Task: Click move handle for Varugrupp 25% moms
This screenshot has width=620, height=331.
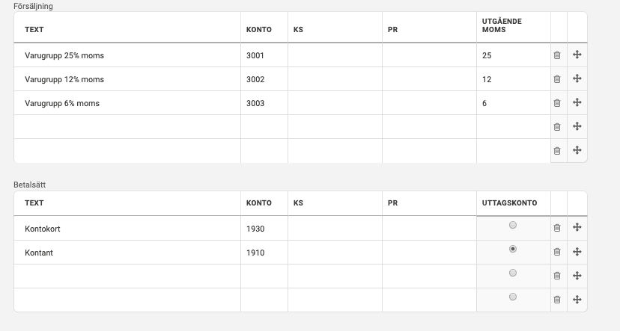Action: click(x=577, y=55)
